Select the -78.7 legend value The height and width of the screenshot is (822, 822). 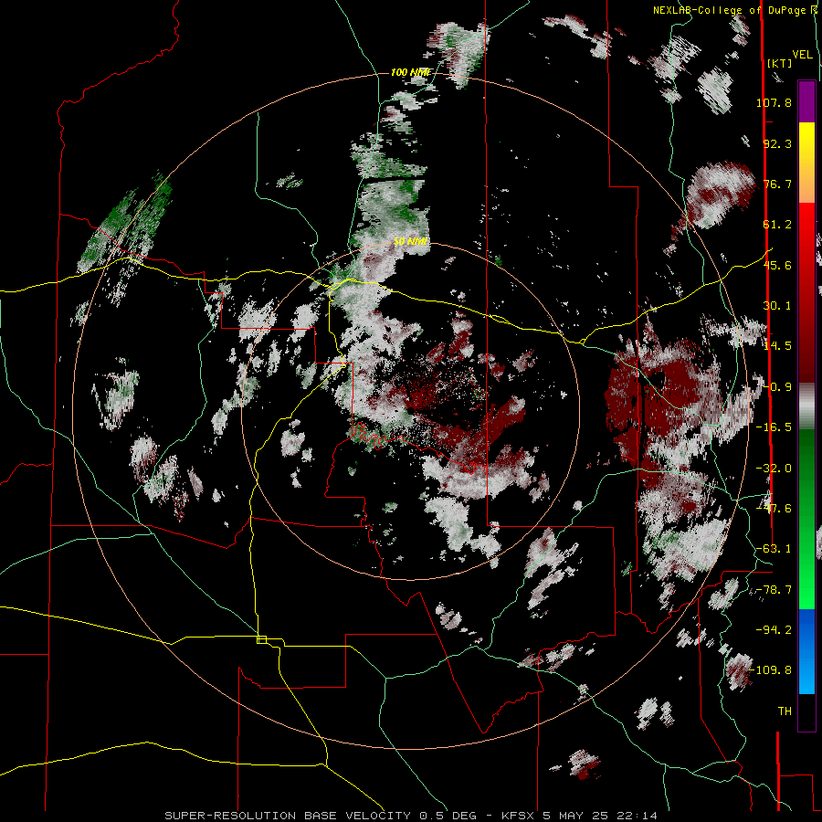774,590
